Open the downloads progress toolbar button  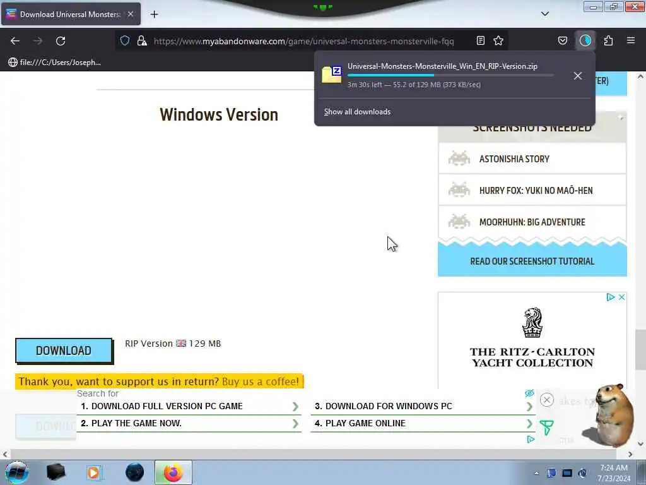pos(585,40)
